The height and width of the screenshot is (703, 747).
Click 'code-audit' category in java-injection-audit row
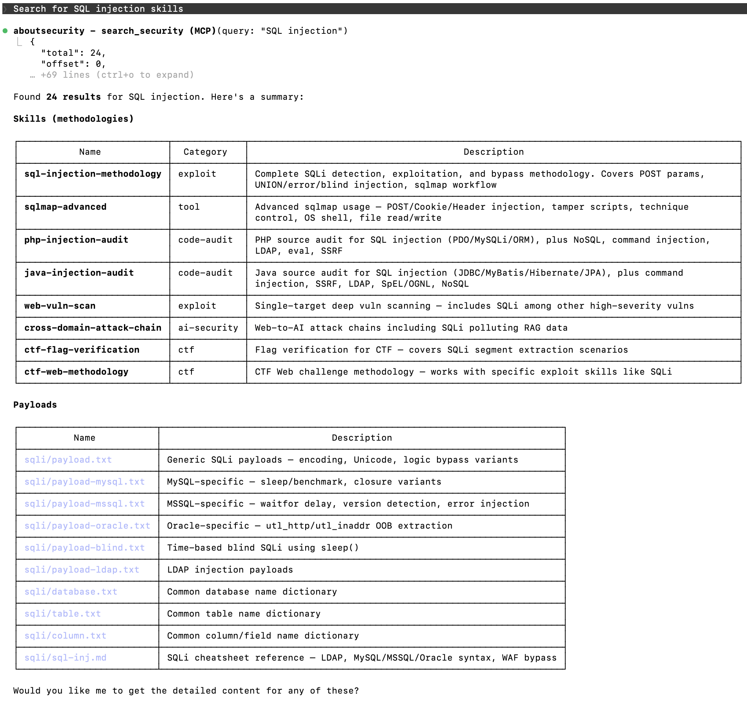point(205,273)
